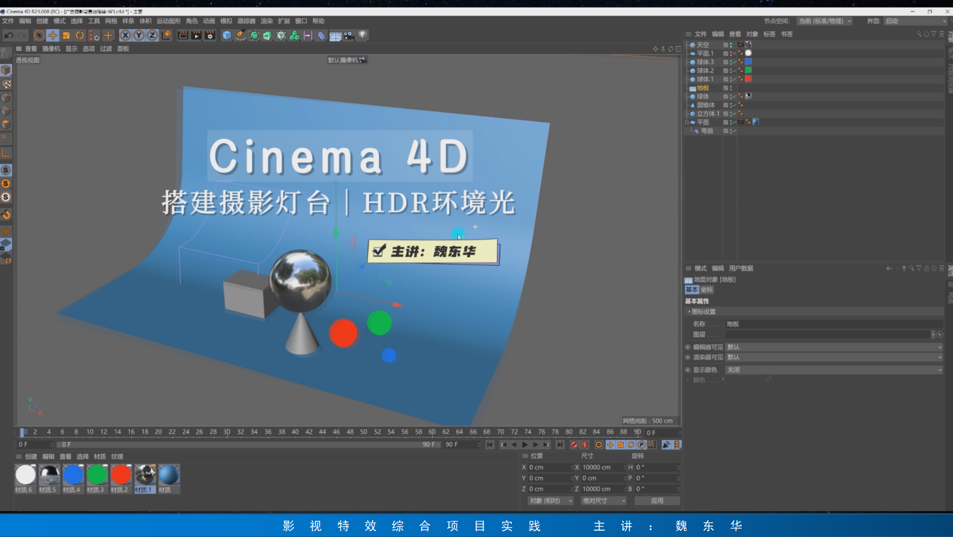Image resolution: width=953 pixels, height=537 pixels.
Task: Expand the 图标设置 section
Action: pyautogui.click(x=703, y=311)
